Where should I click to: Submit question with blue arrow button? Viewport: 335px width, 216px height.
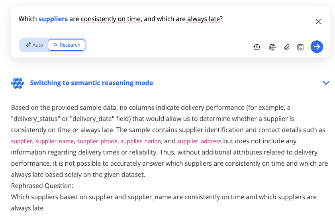click(317, 47)
